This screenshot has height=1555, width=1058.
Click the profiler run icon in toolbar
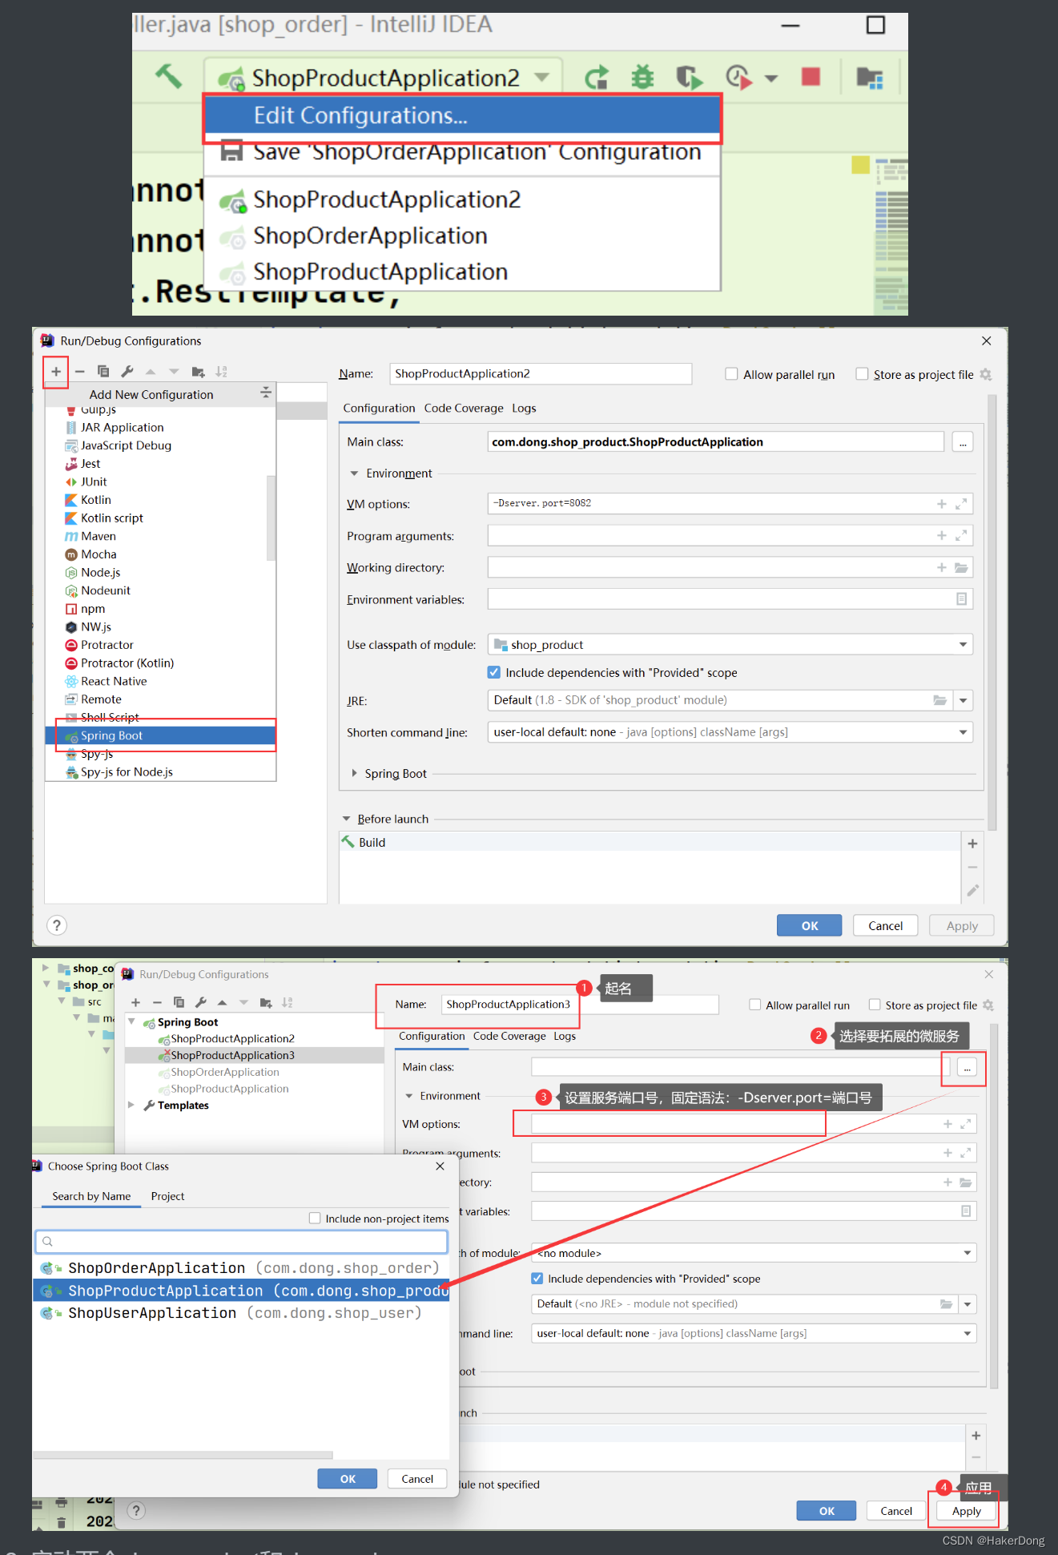(x=738, y=77)
